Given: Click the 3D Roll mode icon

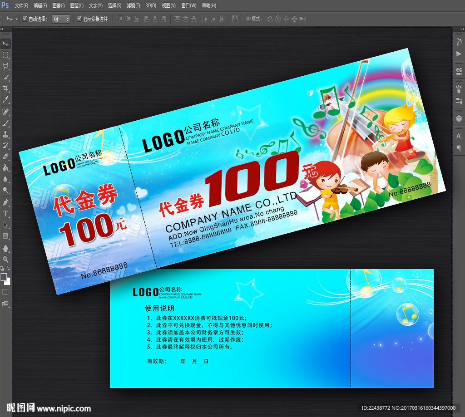Looking at the screenshot, I should coord(278,19).
